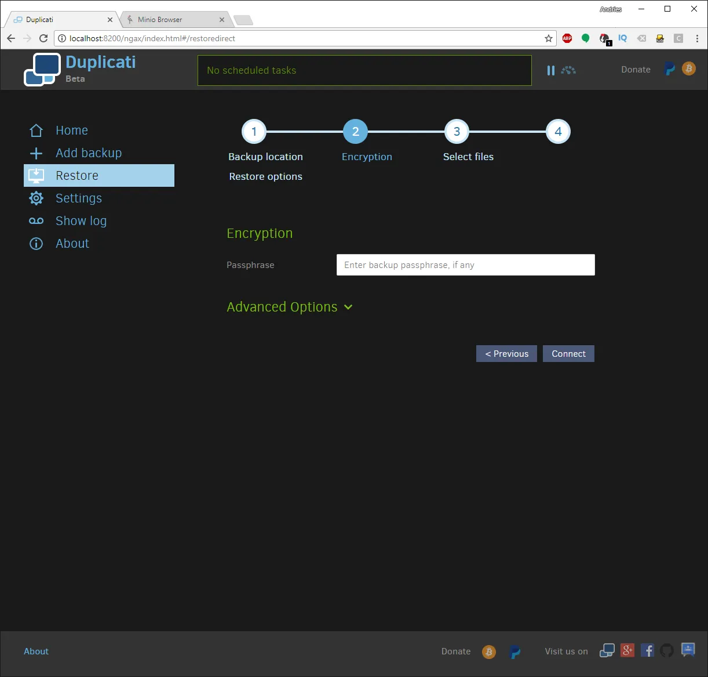The height and width of the screenshot is (677, 708).
Task: Open the Facebook footer icon
Action: [648, 650]
